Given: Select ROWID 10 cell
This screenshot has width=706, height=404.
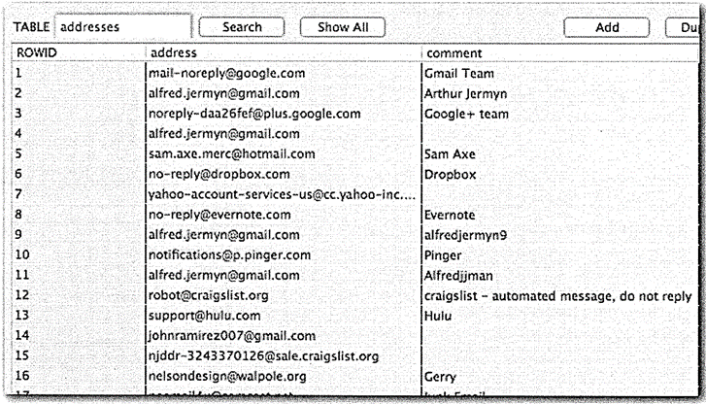Looking at the screenshot, I should [79, 254].
